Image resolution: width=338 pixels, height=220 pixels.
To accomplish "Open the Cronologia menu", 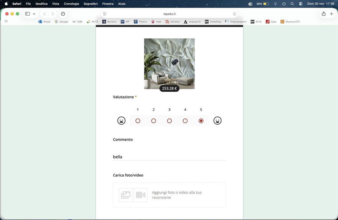I will [71, 4].
